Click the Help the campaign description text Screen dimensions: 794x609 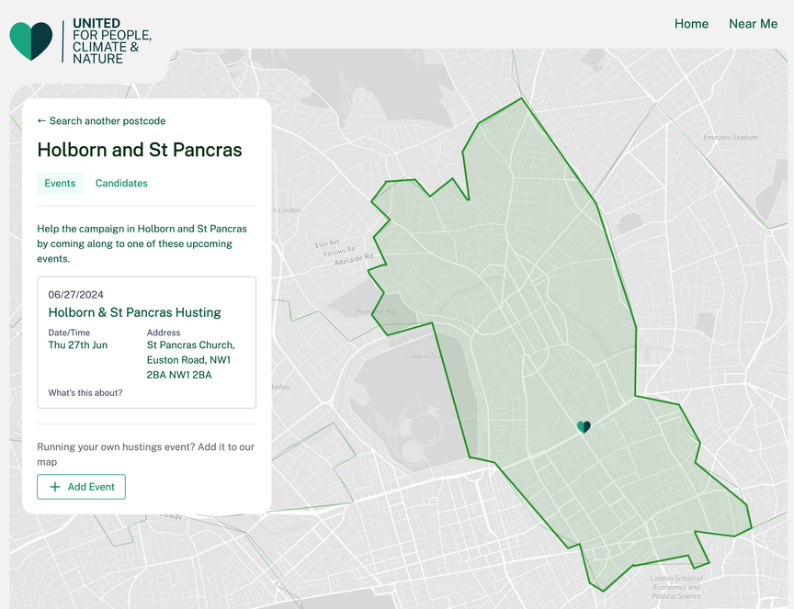142,243
